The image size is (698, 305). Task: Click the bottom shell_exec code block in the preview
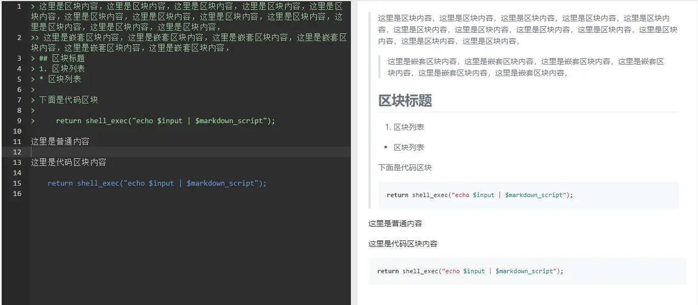point(527,271)
